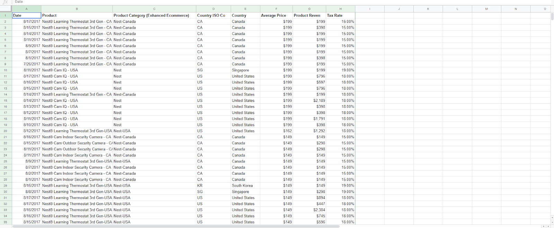Click the revenue cell '$2,189'

coord(309,100)
